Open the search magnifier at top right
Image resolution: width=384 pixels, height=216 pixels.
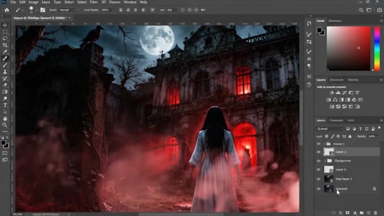pyautogui.click(x=361, y=10)
